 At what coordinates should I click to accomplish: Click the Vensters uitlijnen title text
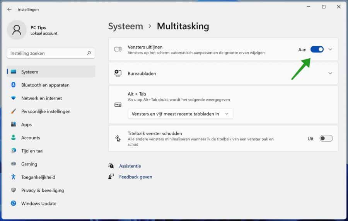[x=145, y=47]
